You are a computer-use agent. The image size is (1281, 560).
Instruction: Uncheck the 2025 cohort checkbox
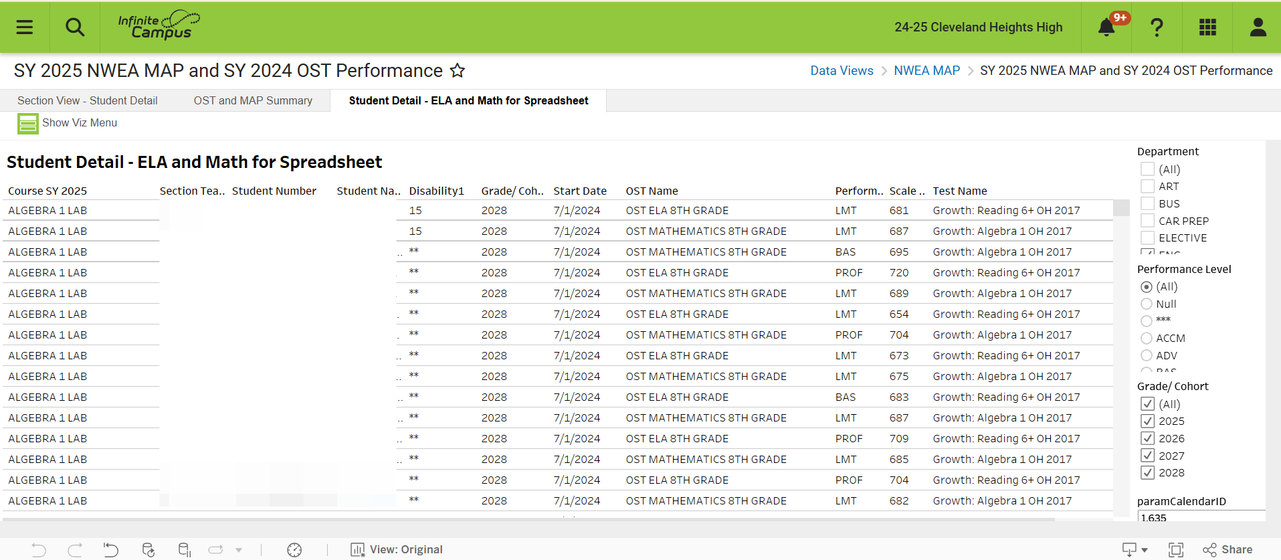coord(1148,421)
